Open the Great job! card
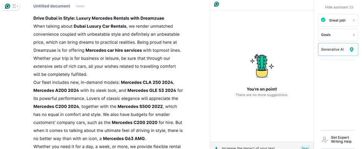Image resolution: width=362 pixels, height=149 pixels. point(338,20)
